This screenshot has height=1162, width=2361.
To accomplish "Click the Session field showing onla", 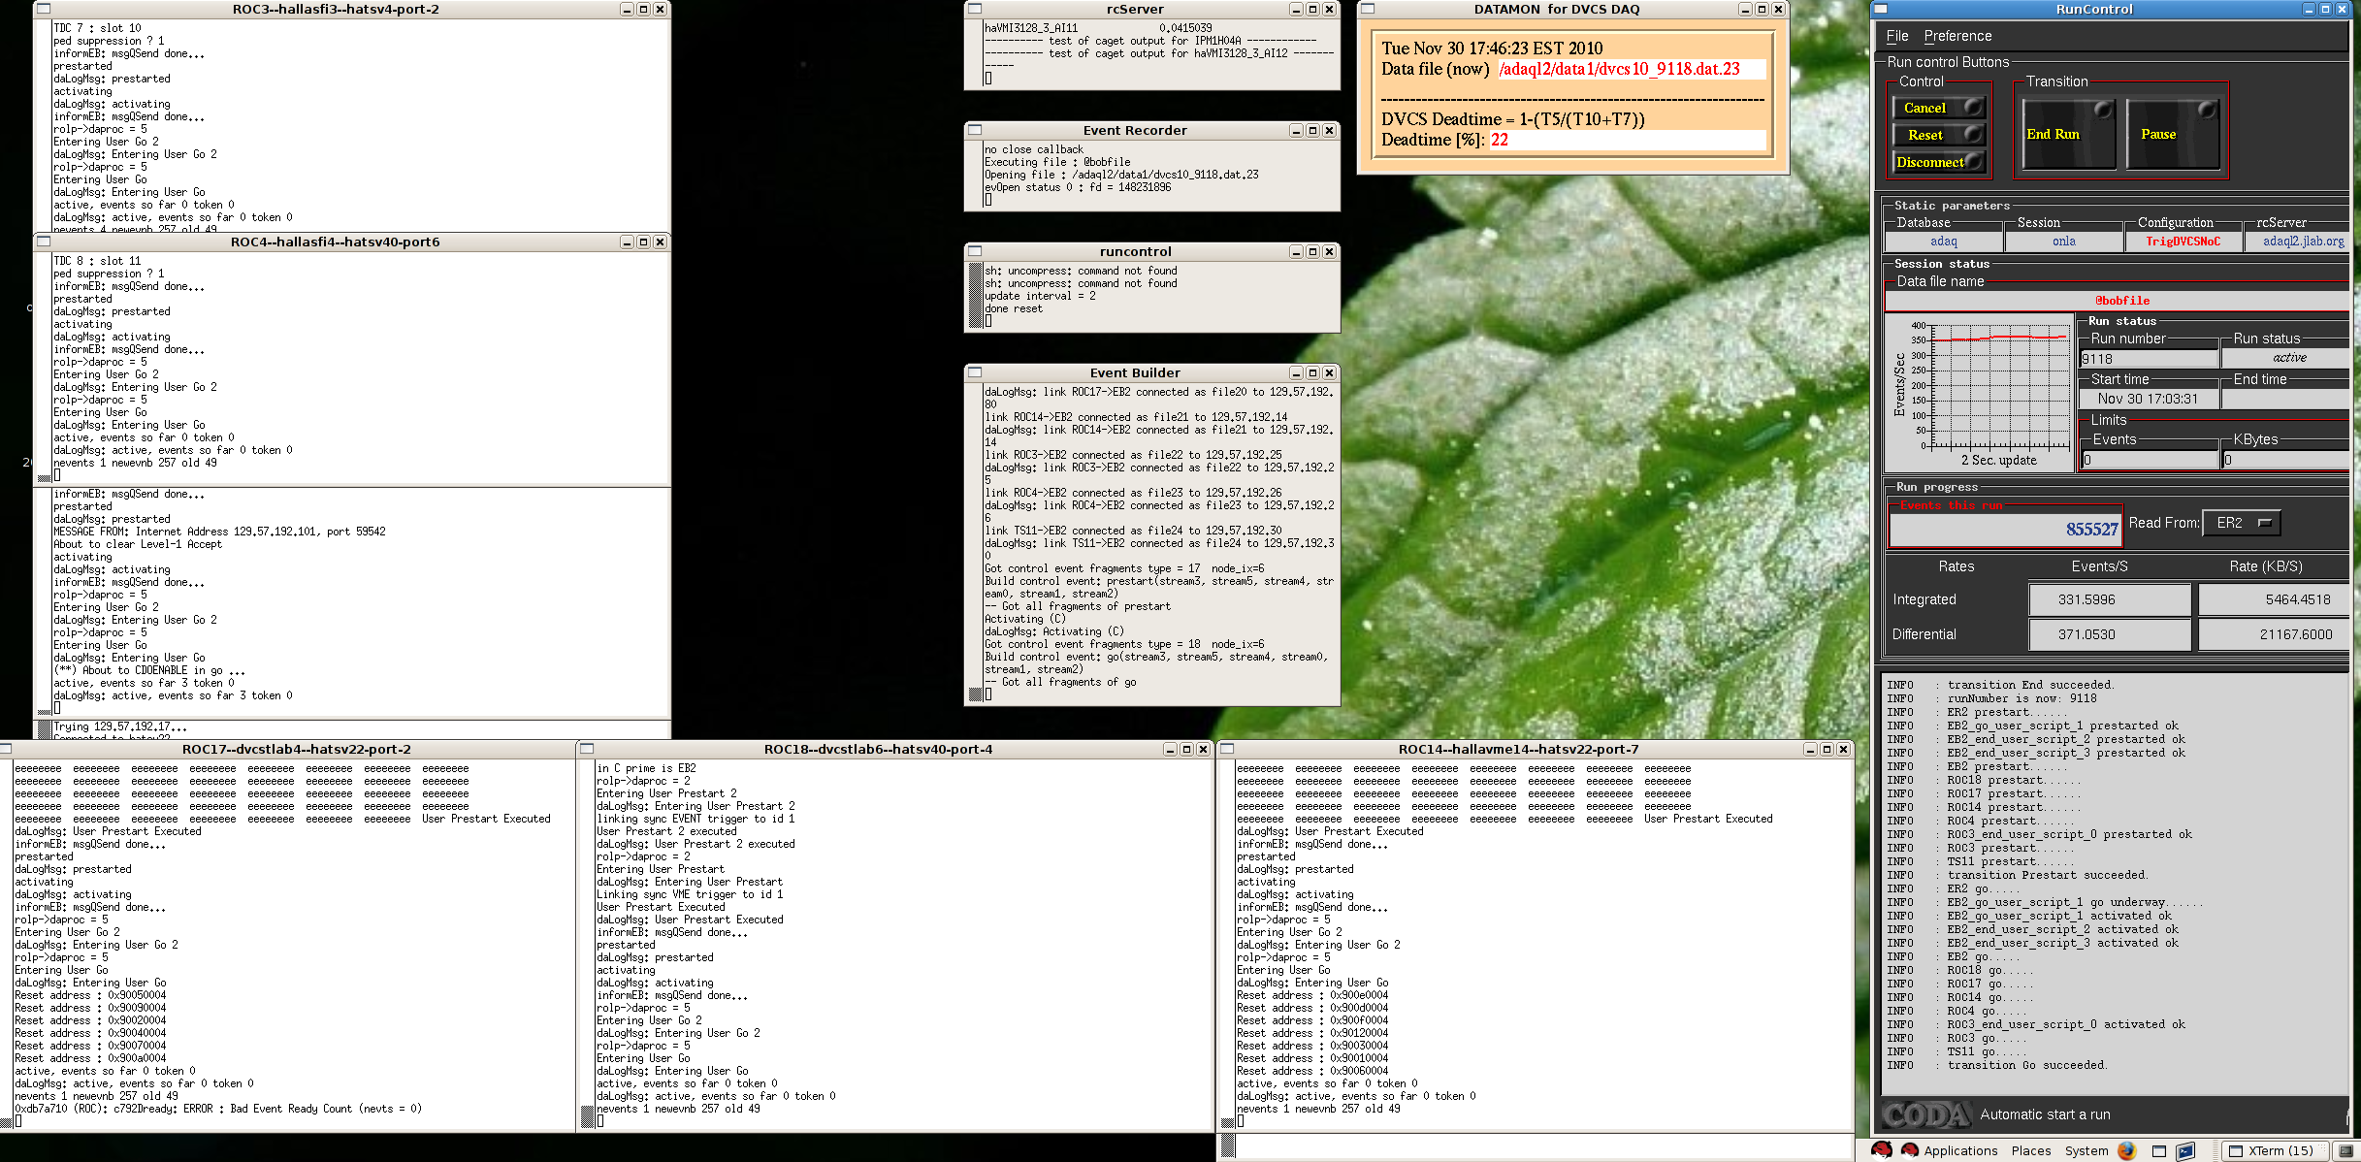I will pos(2064,242).
